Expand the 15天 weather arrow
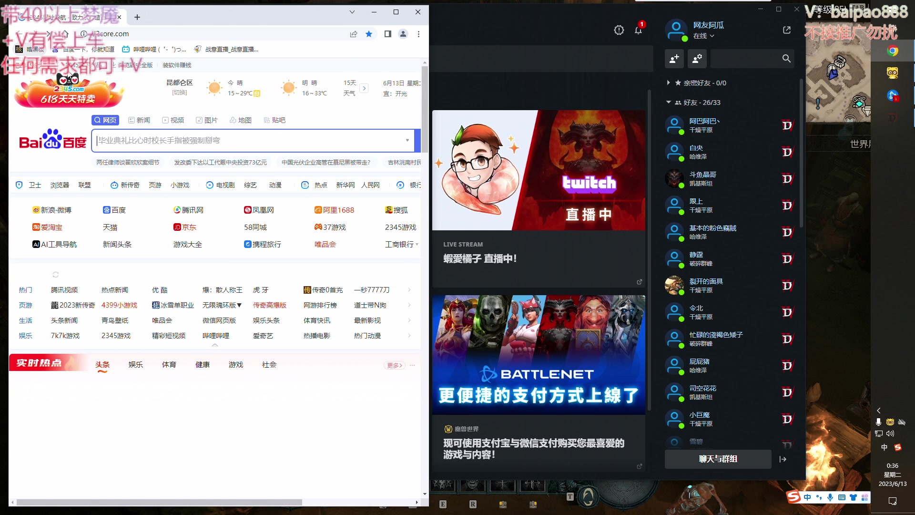Viewport: 915px width, 515px height. pos(364,88)
